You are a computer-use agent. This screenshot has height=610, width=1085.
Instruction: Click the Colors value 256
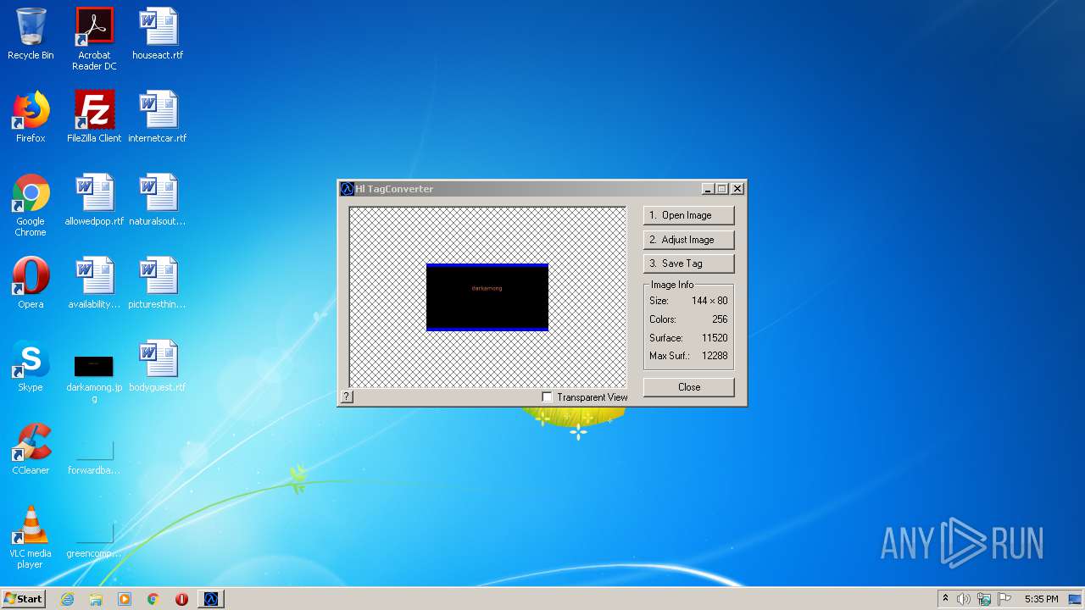(720, 319)
